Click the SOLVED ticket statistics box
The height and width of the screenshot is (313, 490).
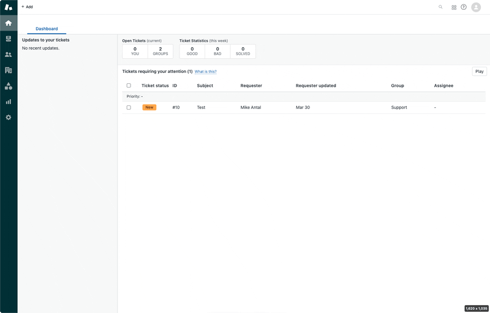pos(243,51)
